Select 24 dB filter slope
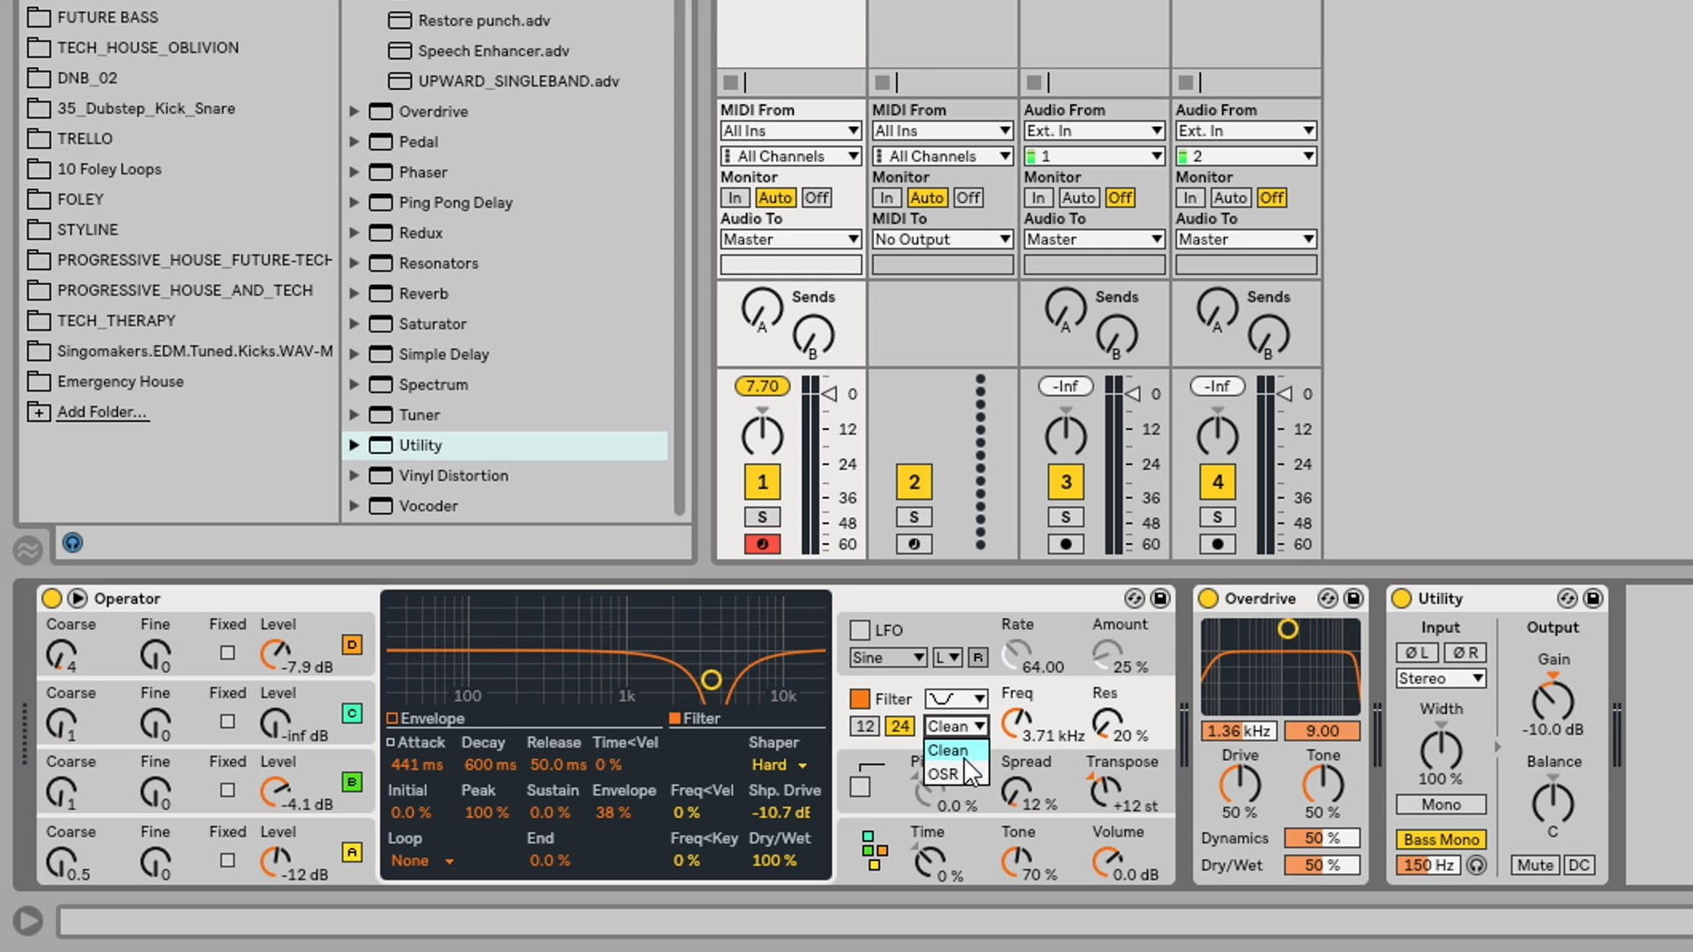The height and width of the screenshot is (952, 1693). (899, 726)
